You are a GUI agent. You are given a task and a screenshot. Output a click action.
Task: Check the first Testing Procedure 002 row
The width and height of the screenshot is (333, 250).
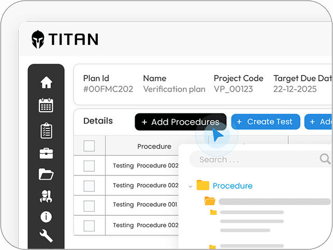[89, 166]
